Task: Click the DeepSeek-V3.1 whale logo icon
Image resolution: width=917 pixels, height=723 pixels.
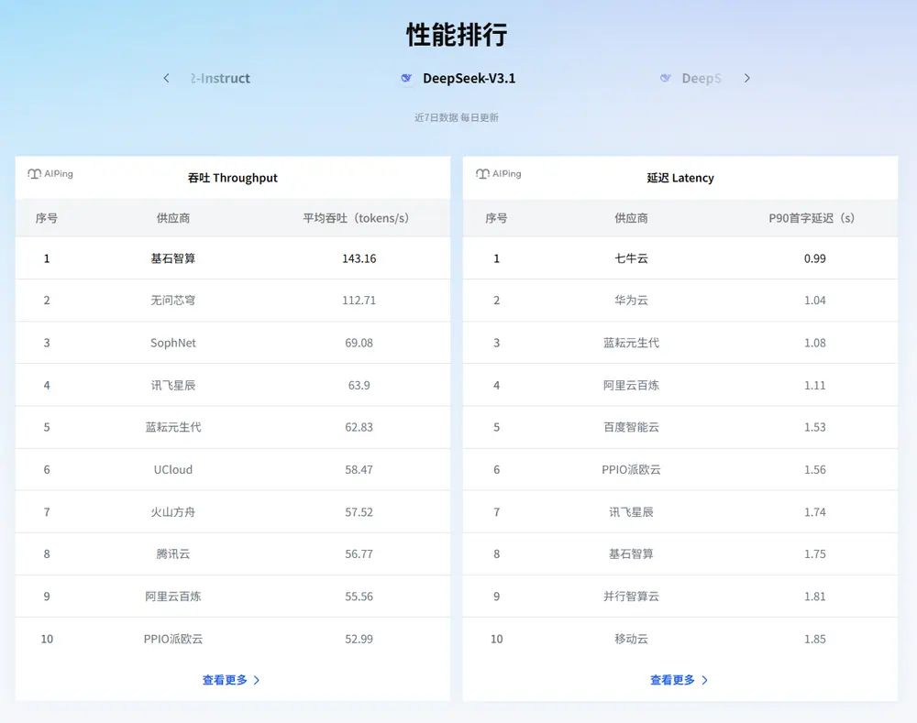Action: click(406, 79)
